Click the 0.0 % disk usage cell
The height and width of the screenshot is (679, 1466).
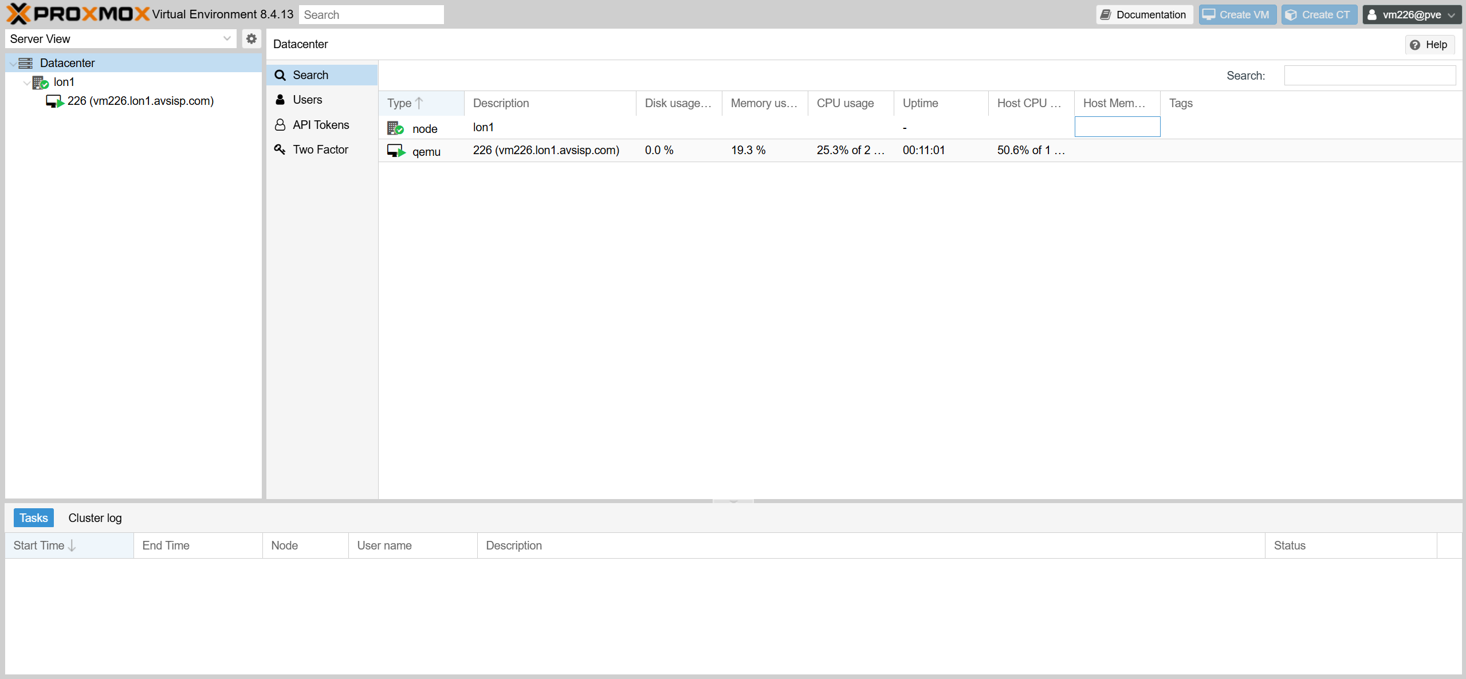(679, 150)
